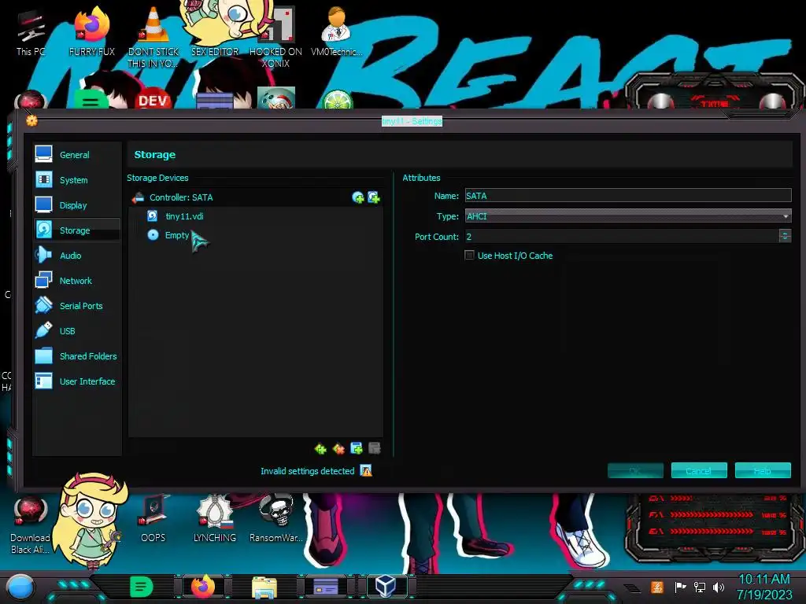Image resolution: width=806 pixels, height=604 pixels.
Task: Open the Serial Ports settings category
Action: tap(76, 306)
